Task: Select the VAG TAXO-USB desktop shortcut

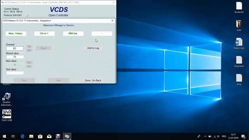Action: pos(7,115)
